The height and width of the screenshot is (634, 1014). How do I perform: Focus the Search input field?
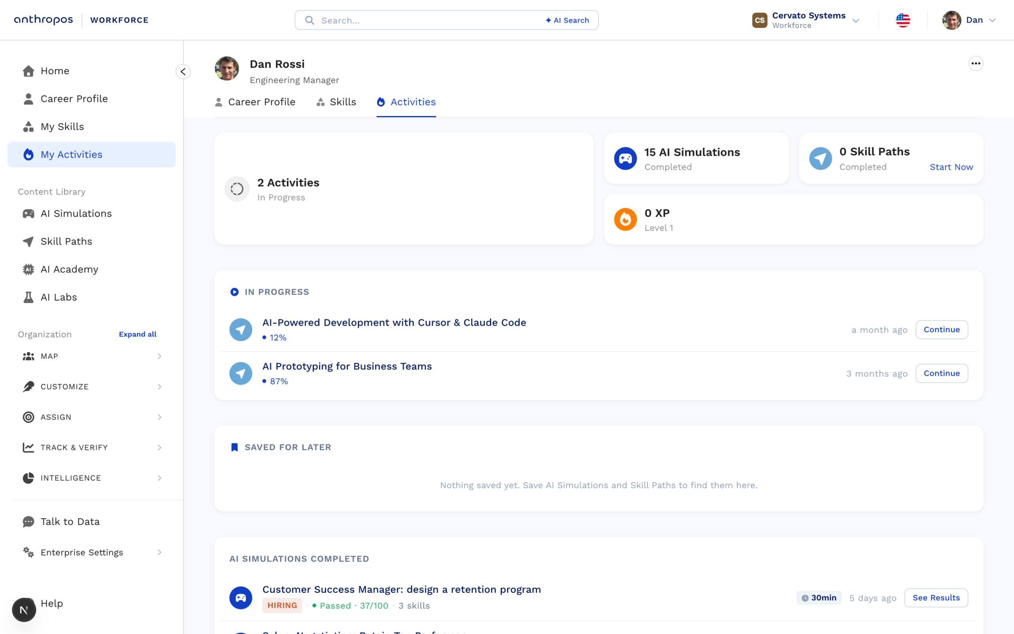446,20
